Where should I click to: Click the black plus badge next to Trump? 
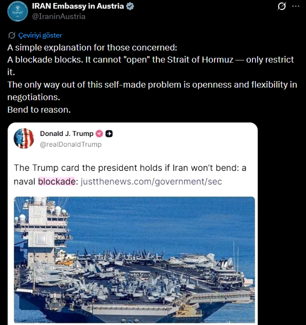[x=109, y=134]
